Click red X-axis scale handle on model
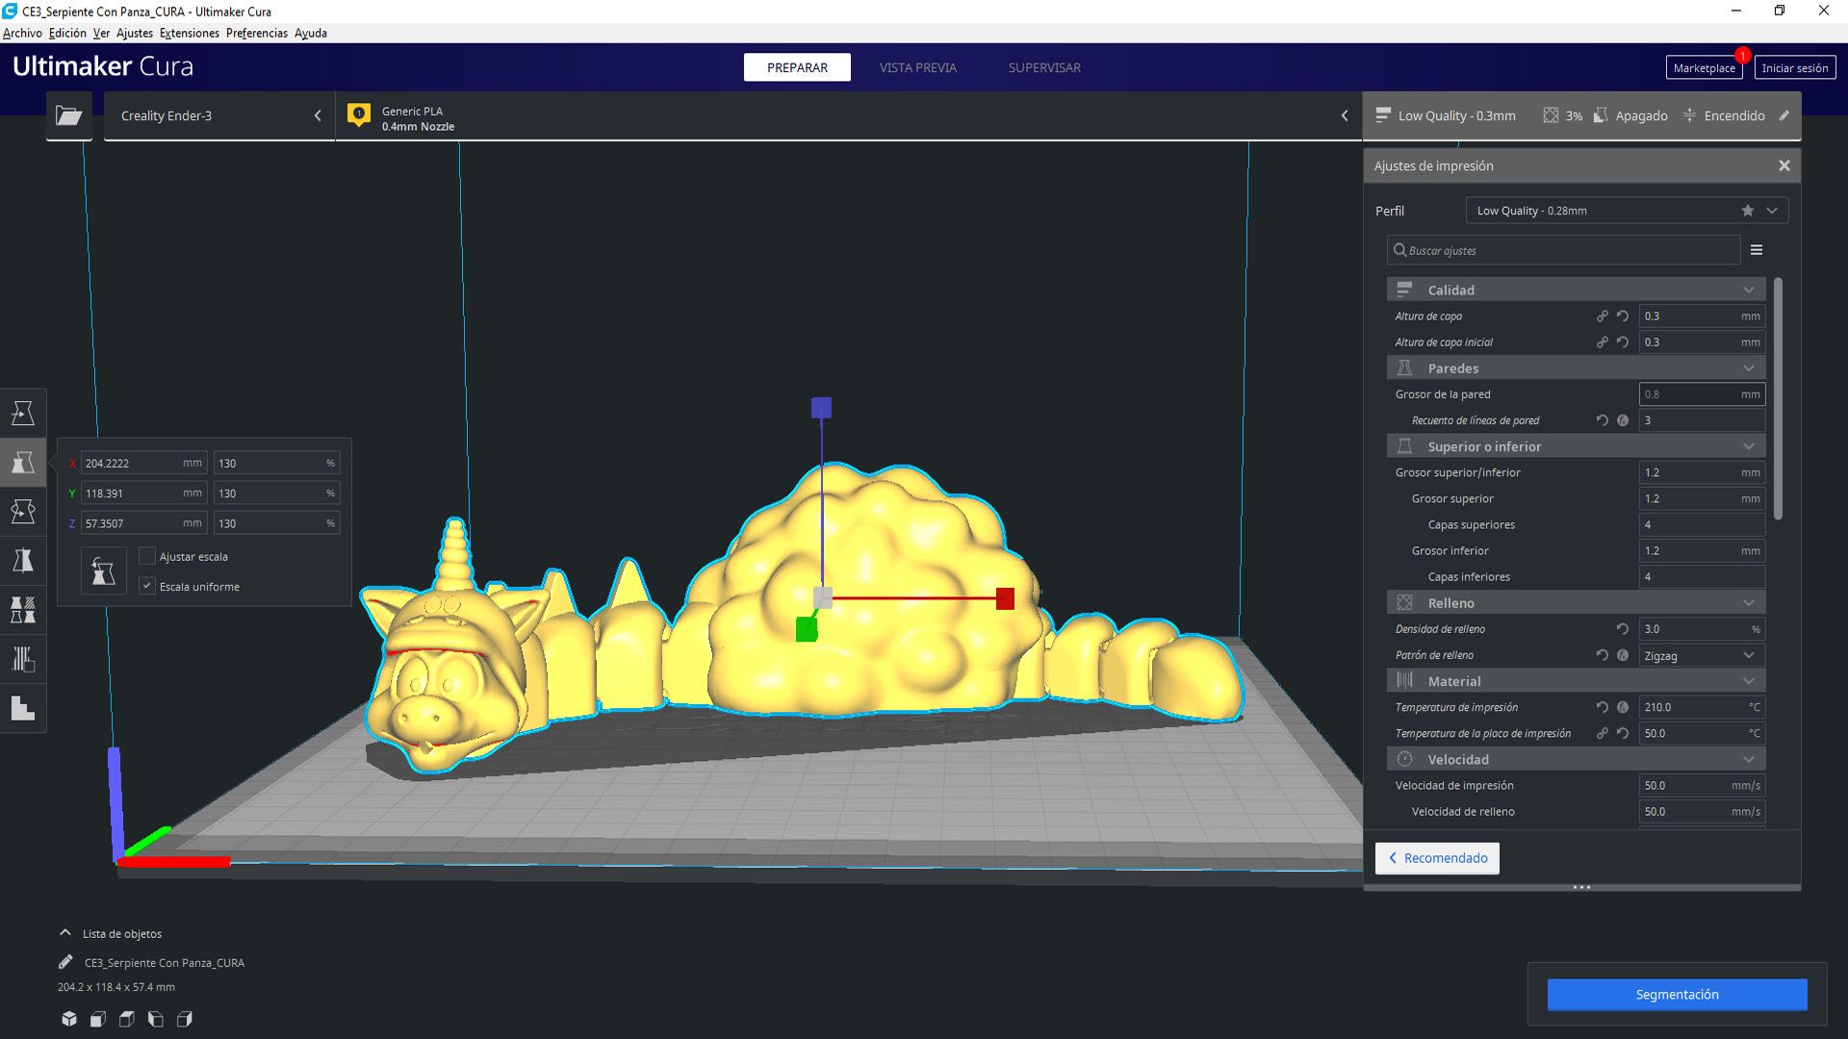The height and width of the screenshot is (1039, 1848). (x=1005, y=598)
